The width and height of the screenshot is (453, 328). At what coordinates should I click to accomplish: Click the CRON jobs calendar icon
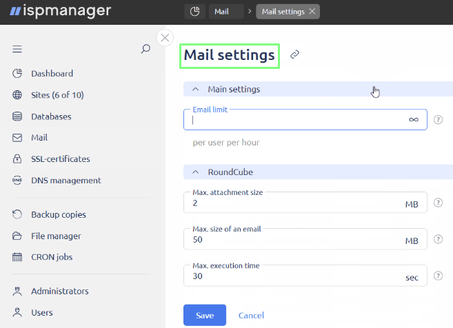pyautogui.click(x=17, y=257)
